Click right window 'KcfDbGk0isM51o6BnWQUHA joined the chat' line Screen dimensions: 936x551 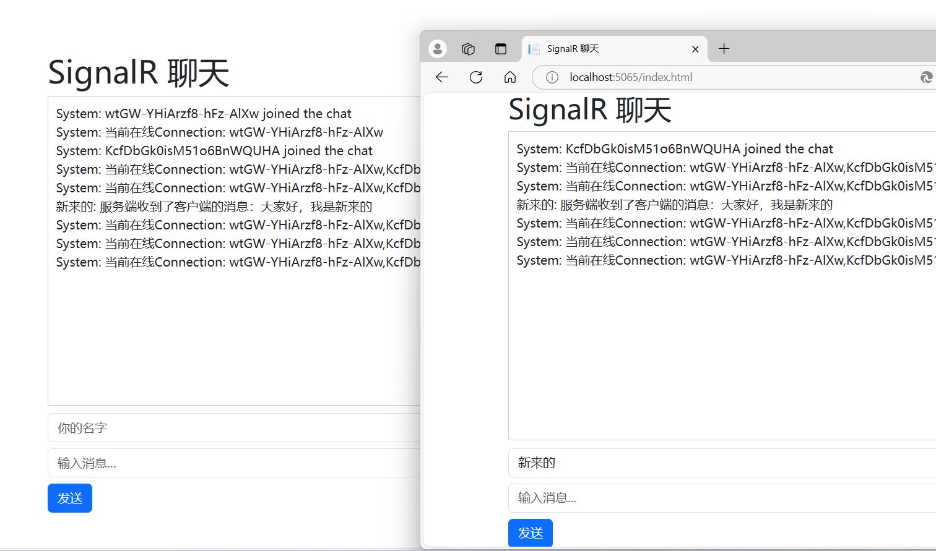coord(675,149)
